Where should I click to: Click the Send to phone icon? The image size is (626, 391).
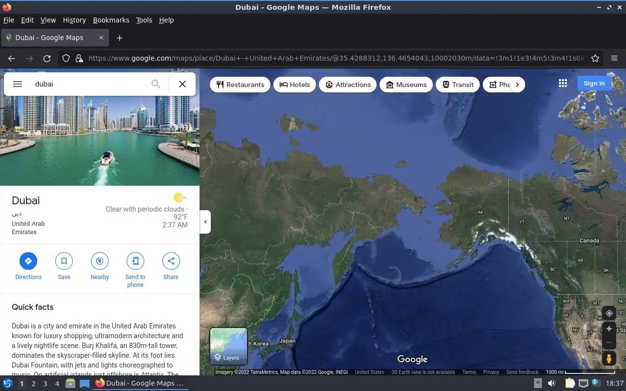[x=135, y=261]
